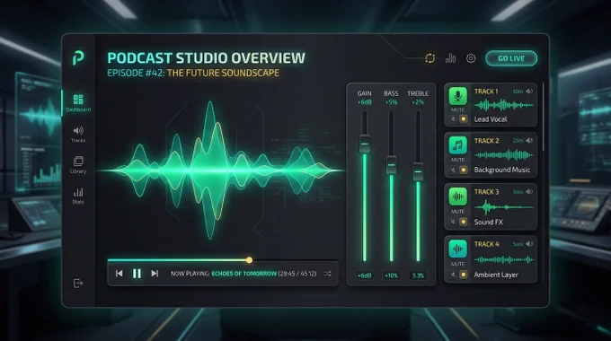Open the Tracks sidebar tab
This screenshot has height=341, width=611.
tap(78, 134)
